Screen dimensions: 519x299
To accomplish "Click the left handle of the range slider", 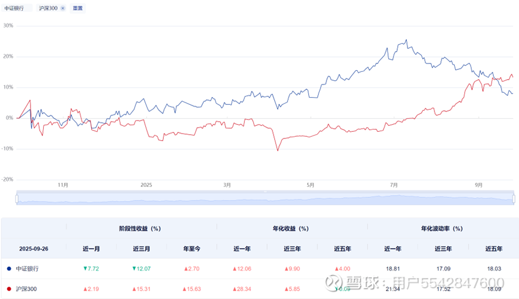I will (x=17, y=199).
